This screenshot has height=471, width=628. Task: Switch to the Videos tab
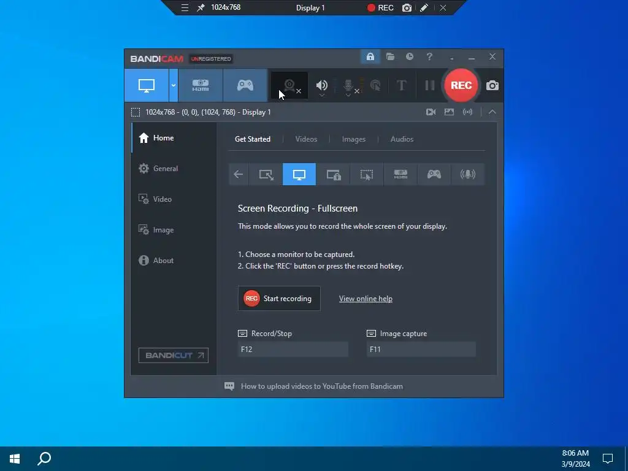click(x=306, y=139)
